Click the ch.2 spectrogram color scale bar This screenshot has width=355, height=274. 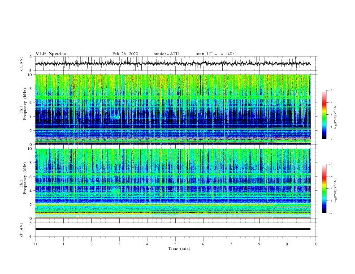(x=325, y=188)
